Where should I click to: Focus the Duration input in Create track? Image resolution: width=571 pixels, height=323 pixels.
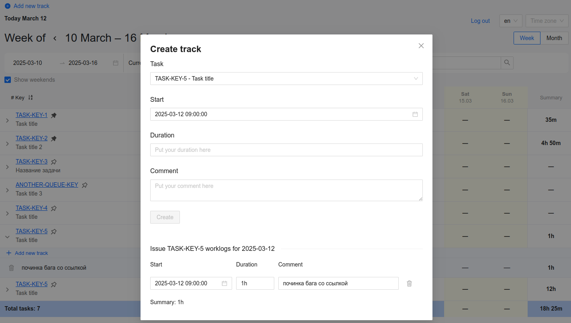(286, 150)
